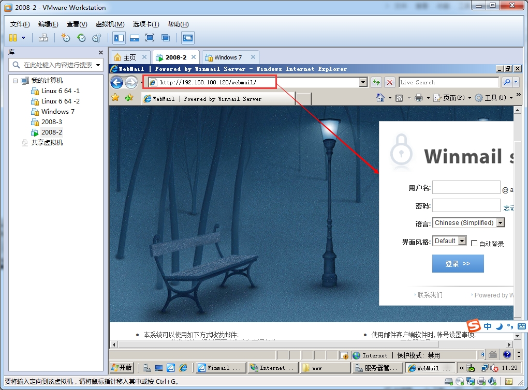Switch to full screen mode icon
The height and width of the screenshot is (390, 528).
tap(150, 38)
